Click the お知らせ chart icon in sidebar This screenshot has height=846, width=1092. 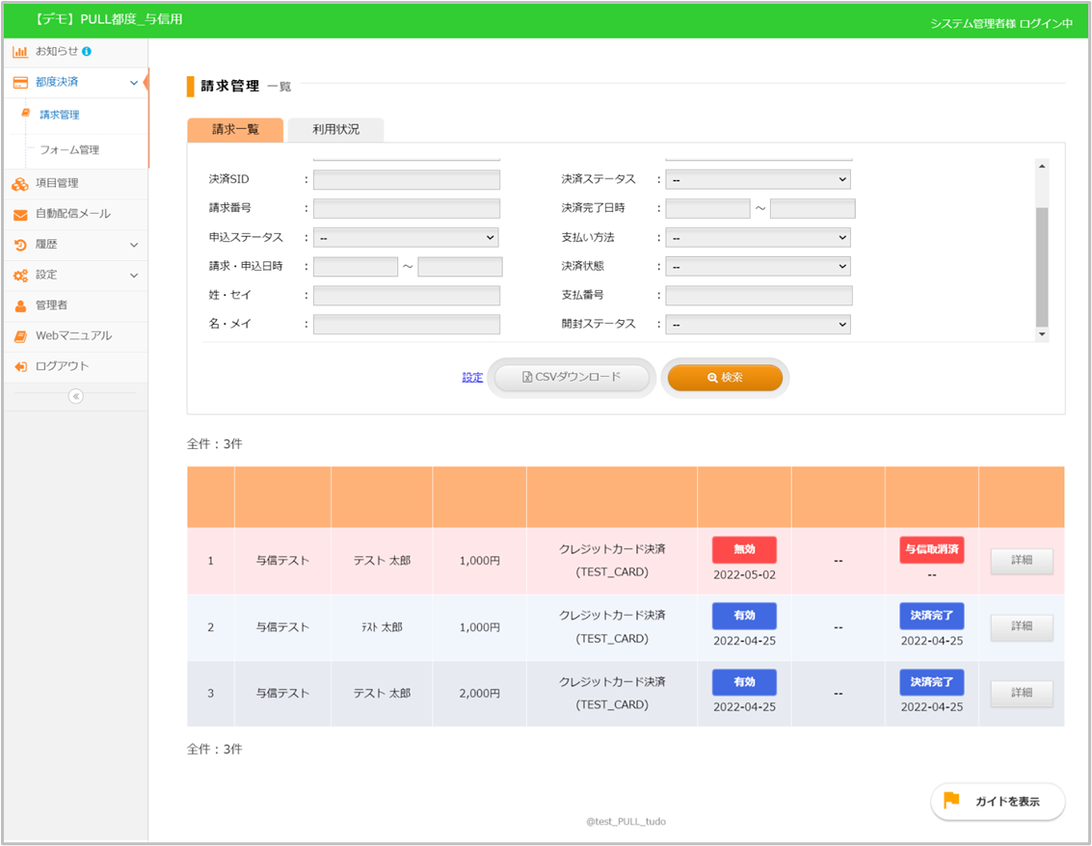point(20,51)
